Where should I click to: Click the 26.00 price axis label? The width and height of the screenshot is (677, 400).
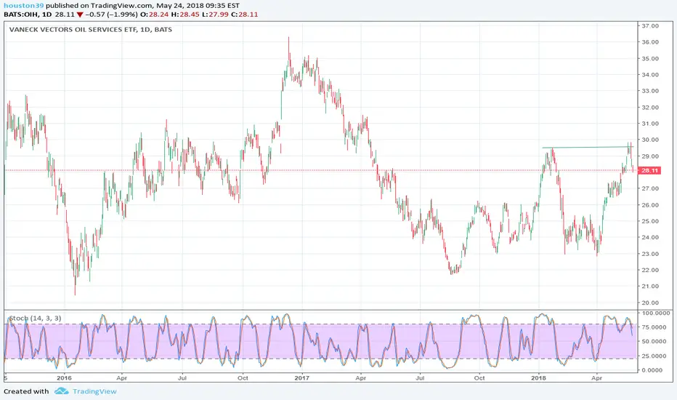[x=650, y=205]
